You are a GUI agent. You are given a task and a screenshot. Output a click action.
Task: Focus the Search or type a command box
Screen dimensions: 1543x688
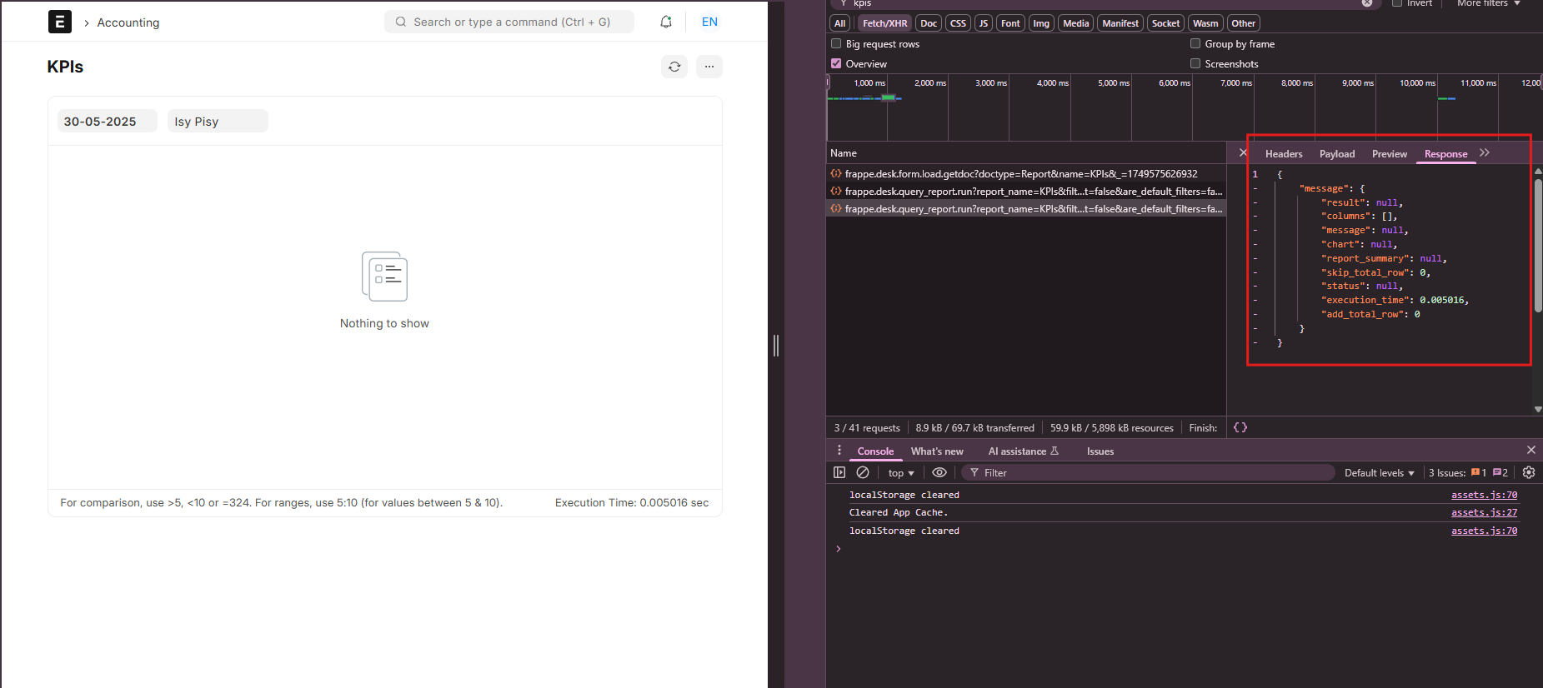pos(509,22)
